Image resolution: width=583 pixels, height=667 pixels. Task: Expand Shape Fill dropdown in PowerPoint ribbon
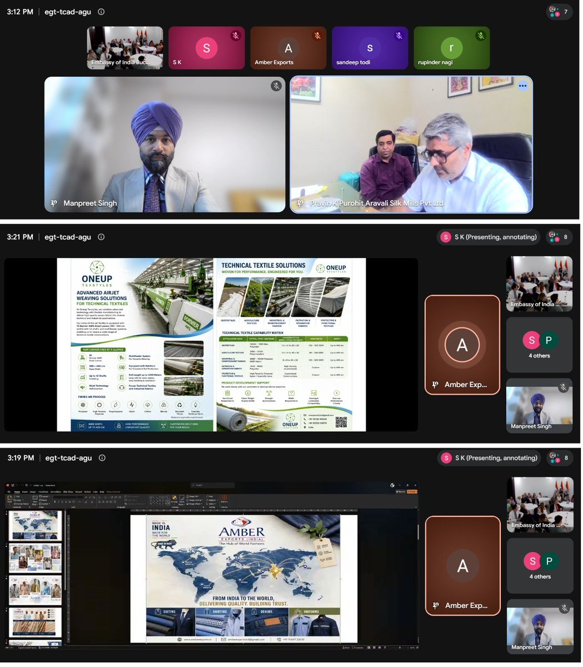click(x=193, y=496)
